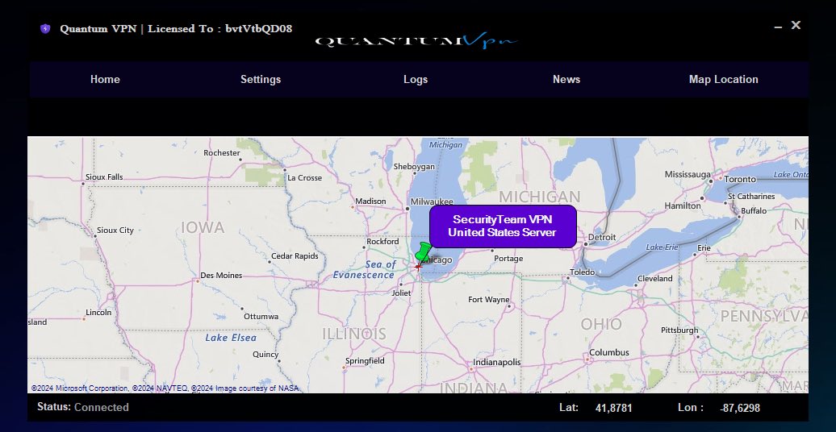Select the Map Location tab
The height and width of the screenshot is (432, 836).
(724, 79)
